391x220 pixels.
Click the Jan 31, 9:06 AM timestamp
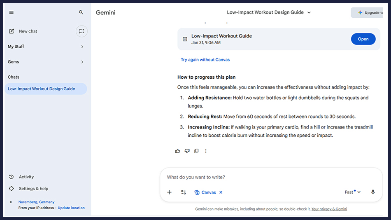pos(206,43)
